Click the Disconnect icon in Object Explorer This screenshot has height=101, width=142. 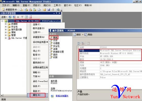pos(14,17)
